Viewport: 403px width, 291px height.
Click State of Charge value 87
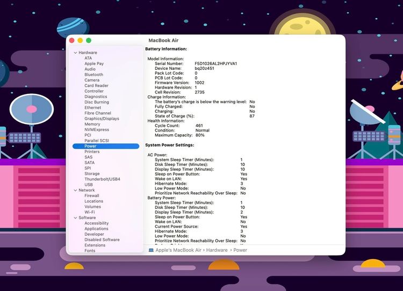[x=252, y=116]
